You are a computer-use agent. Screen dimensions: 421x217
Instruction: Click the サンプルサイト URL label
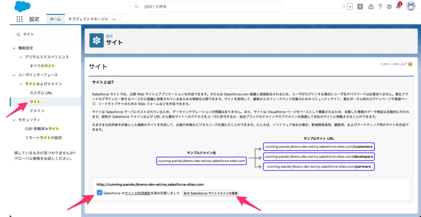click(319, 139)
